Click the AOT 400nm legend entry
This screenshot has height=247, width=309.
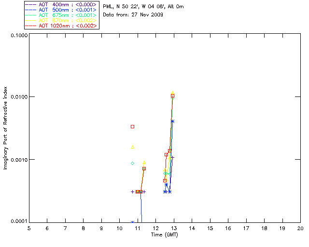tap(61, 4)
